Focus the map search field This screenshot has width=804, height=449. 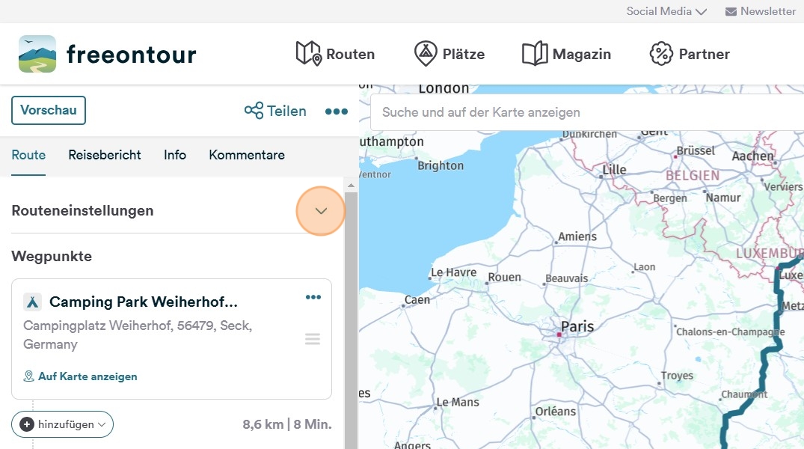pos(583,112)
